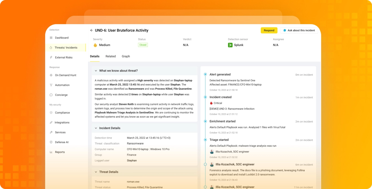This screenshot has width=372, height=189.
Task: Click the 'October 10, 2023 at 21:50:18' timestamp
Action: [224, 90]
